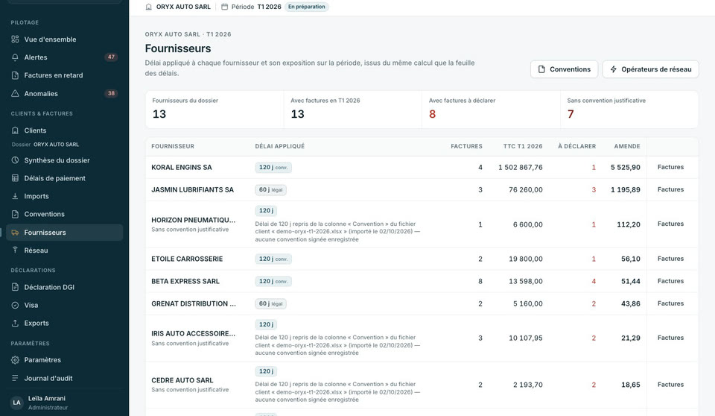The width and height of the screenshot is (715, 416).
Task: Click the LA user avatar
Action: coord(17,403)
